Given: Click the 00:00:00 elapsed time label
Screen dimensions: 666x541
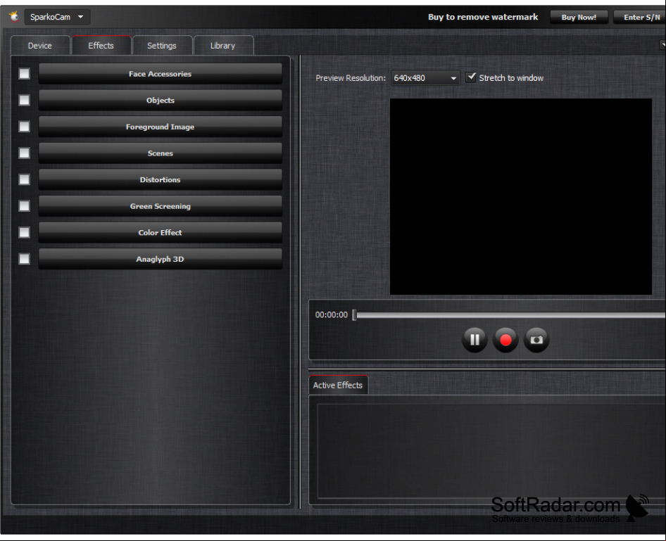Looking at the screenshot, I should 332,315.
